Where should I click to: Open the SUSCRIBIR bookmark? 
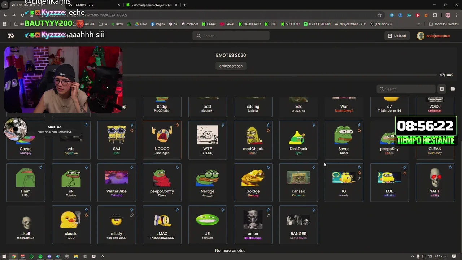[290, 24]
